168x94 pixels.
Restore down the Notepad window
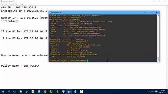pyautogui.click(x=160, y=1)
